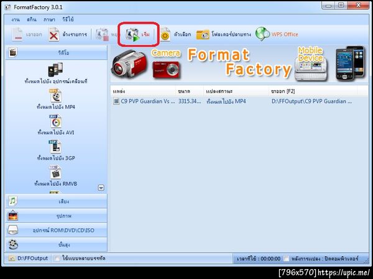The width and height of the screenshot is (373, 279).
Task: Click the WPS Office link text
Action: click(285, 35)
